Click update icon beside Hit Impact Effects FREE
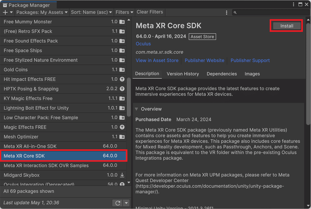Viewport: 311px width, 209px height. click(x=122, y=79)
